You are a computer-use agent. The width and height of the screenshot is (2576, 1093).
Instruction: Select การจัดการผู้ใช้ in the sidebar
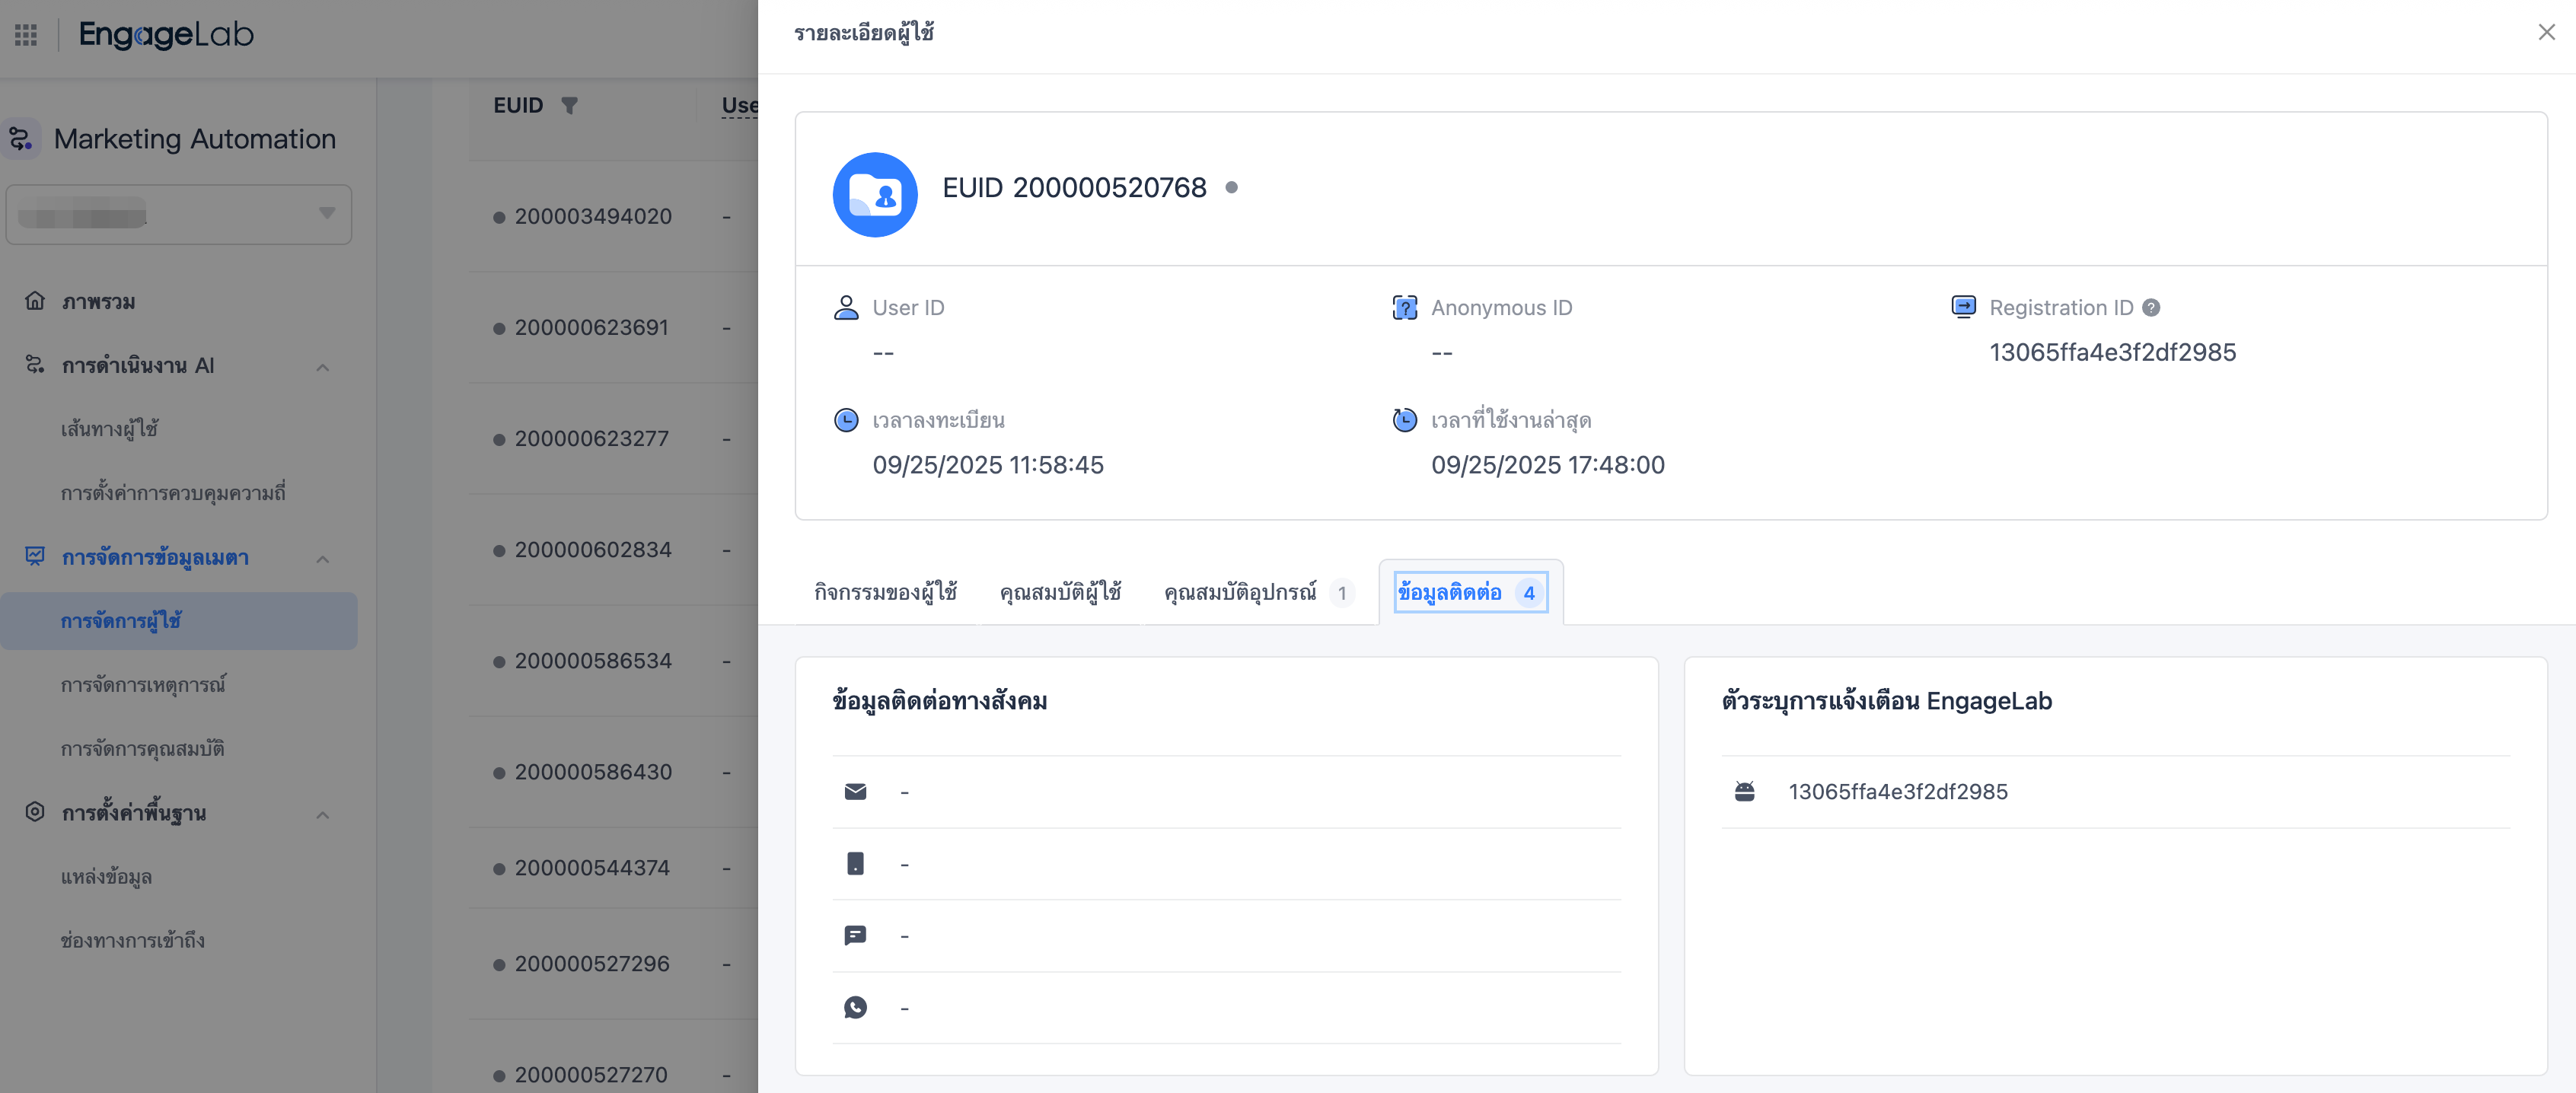tap(179, 621)
